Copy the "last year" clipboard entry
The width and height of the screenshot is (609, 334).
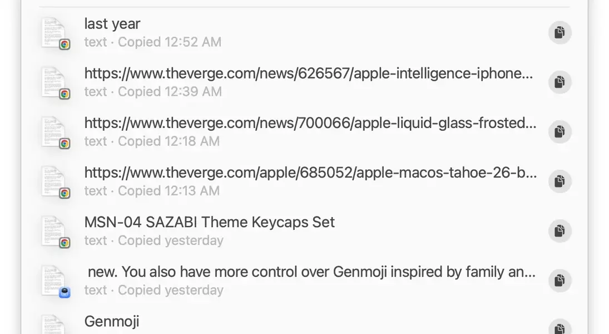coord(560,33)
